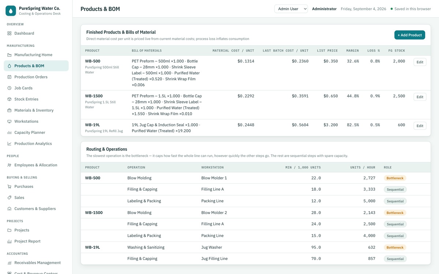Click Sequential badge on Jug Filling Line row
Screen dimensions: 439x274
pos(395,259)
